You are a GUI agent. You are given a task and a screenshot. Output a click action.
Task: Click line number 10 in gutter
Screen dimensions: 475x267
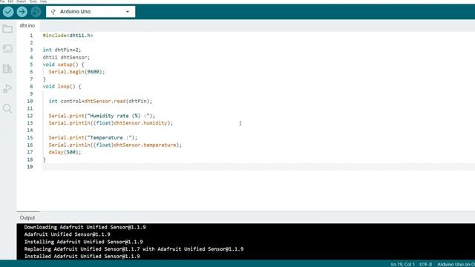click(x=30, y=101)
